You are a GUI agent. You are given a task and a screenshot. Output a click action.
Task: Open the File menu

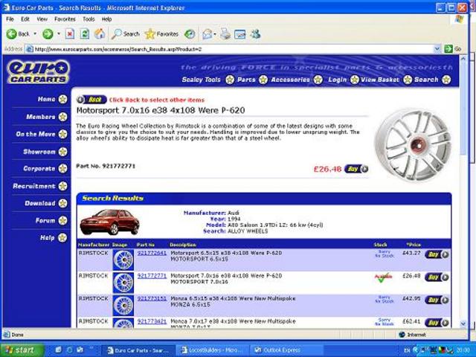tap(10, 19)
